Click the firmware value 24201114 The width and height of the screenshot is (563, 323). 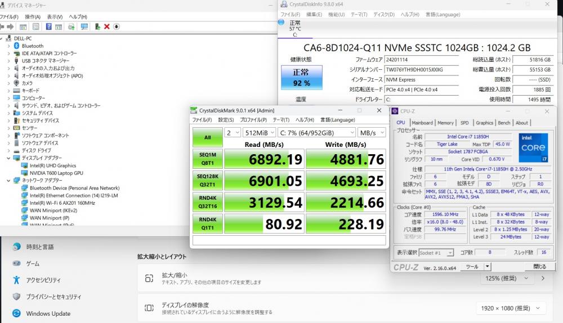[397, 60]
